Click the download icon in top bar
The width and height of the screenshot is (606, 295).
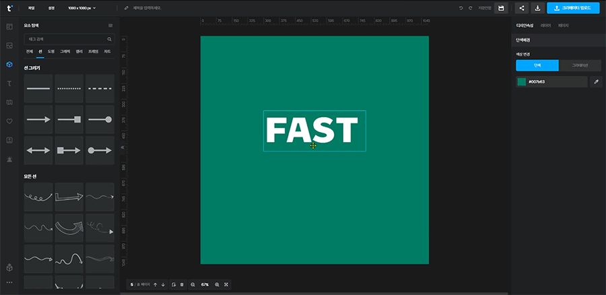click(537, 8)
